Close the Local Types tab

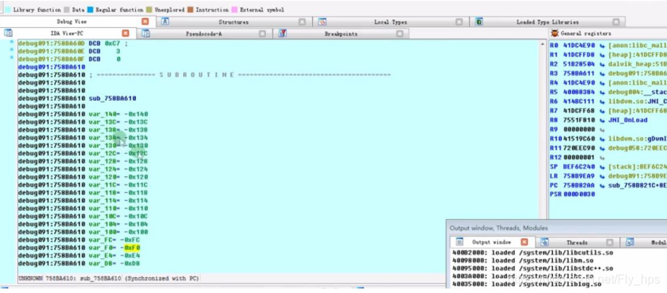pos(459,22)
